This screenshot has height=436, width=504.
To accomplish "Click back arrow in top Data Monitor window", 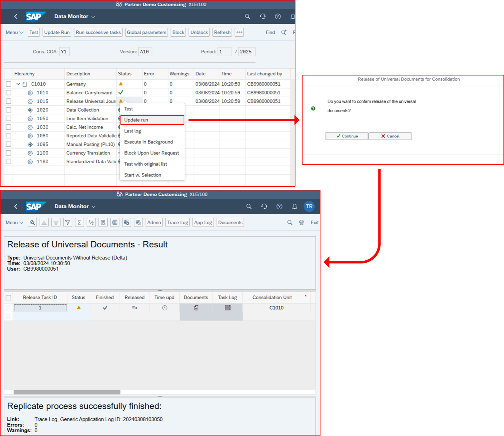I will coord(16,16).
